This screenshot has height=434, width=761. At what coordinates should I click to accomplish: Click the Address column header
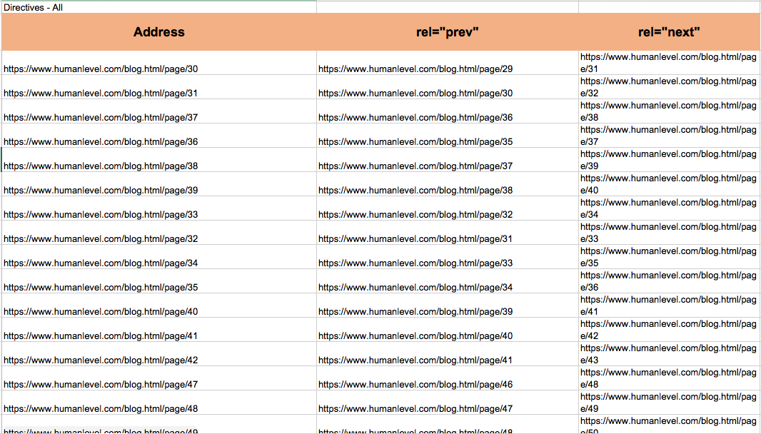click(x=158, y=32)
